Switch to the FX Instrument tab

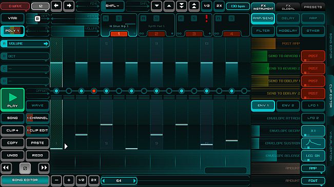[263, 7]
